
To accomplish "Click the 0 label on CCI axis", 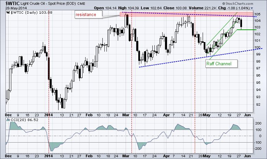I will [x=260, y=136].
